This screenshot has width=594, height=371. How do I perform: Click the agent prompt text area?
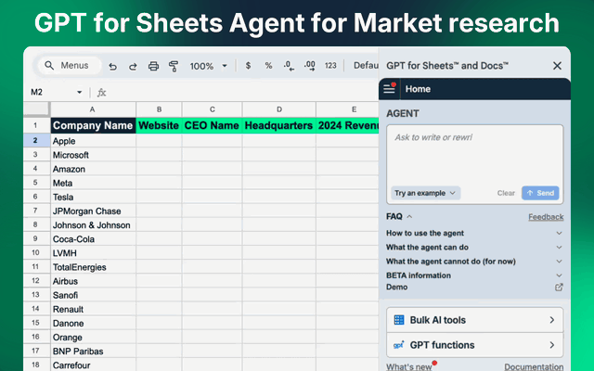(x=474, y=155)
